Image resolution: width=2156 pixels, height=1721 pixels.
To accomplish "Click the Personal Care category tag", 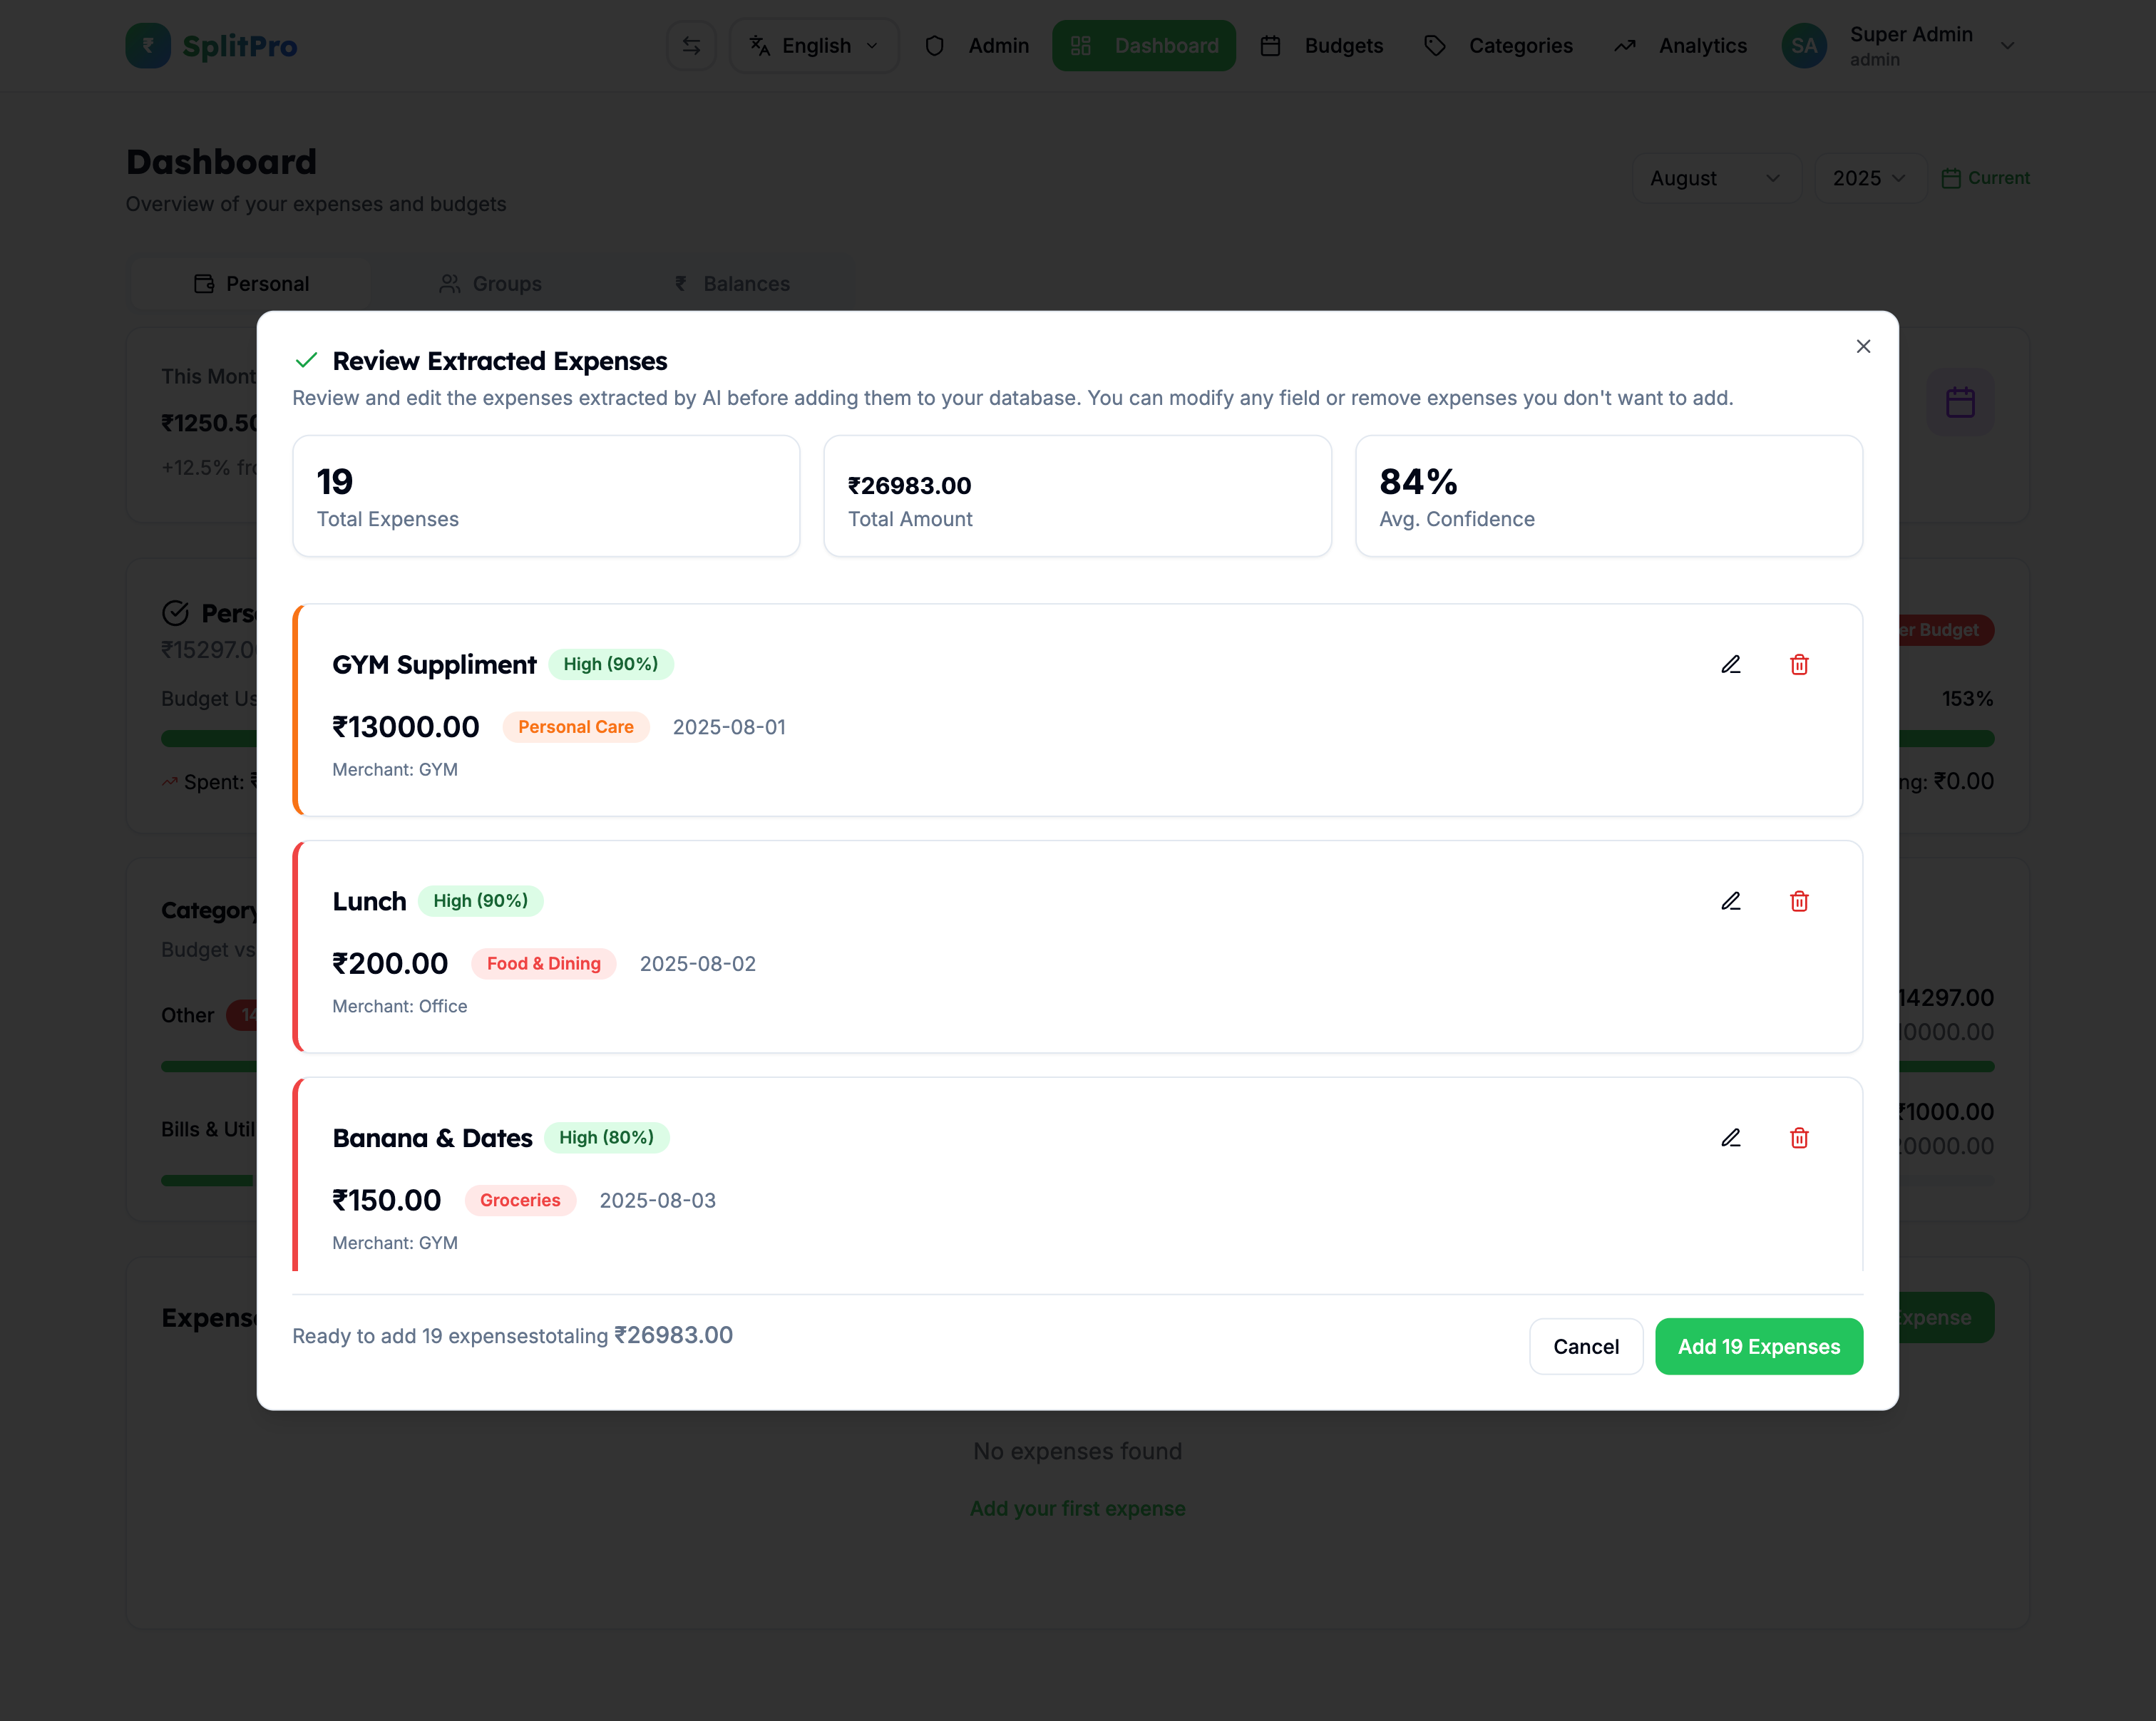I will [x=575, y=727].
